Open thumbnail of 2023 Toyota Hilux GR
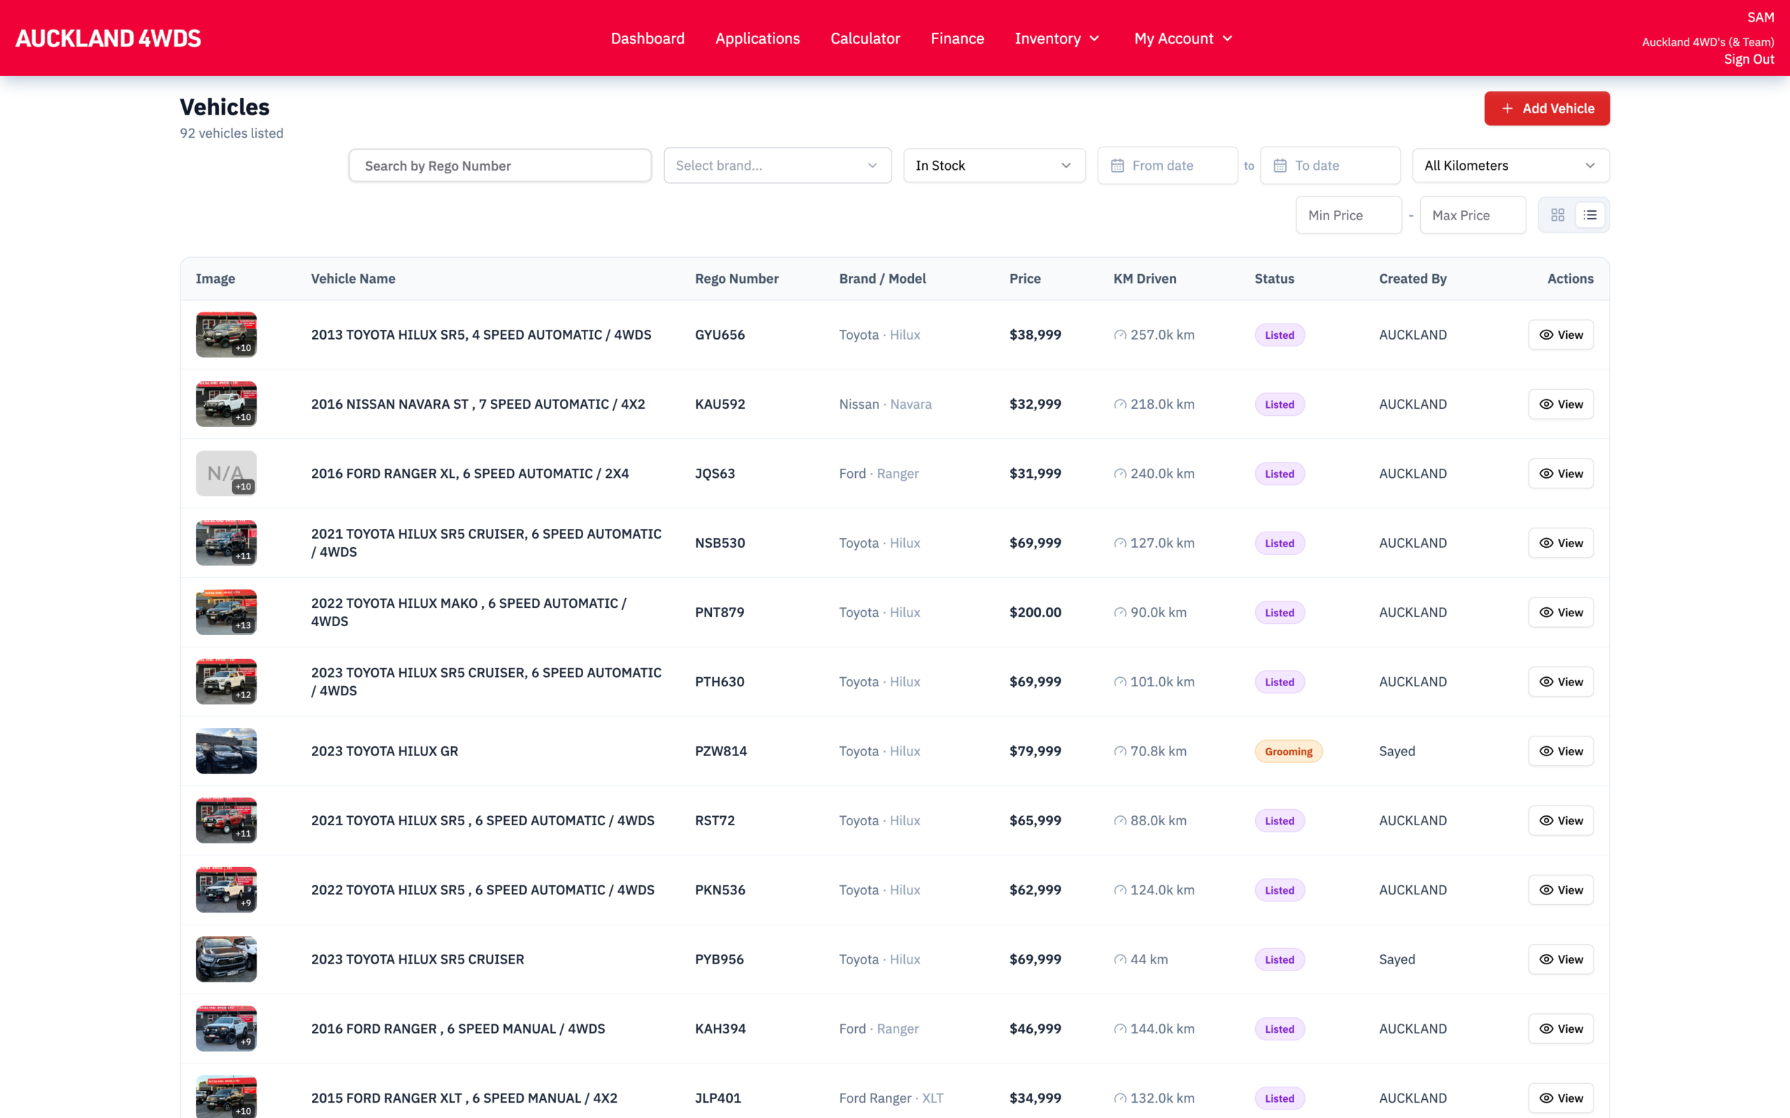The height and width of the screenshot is (1118, 1790). click(x=226, y=751)
